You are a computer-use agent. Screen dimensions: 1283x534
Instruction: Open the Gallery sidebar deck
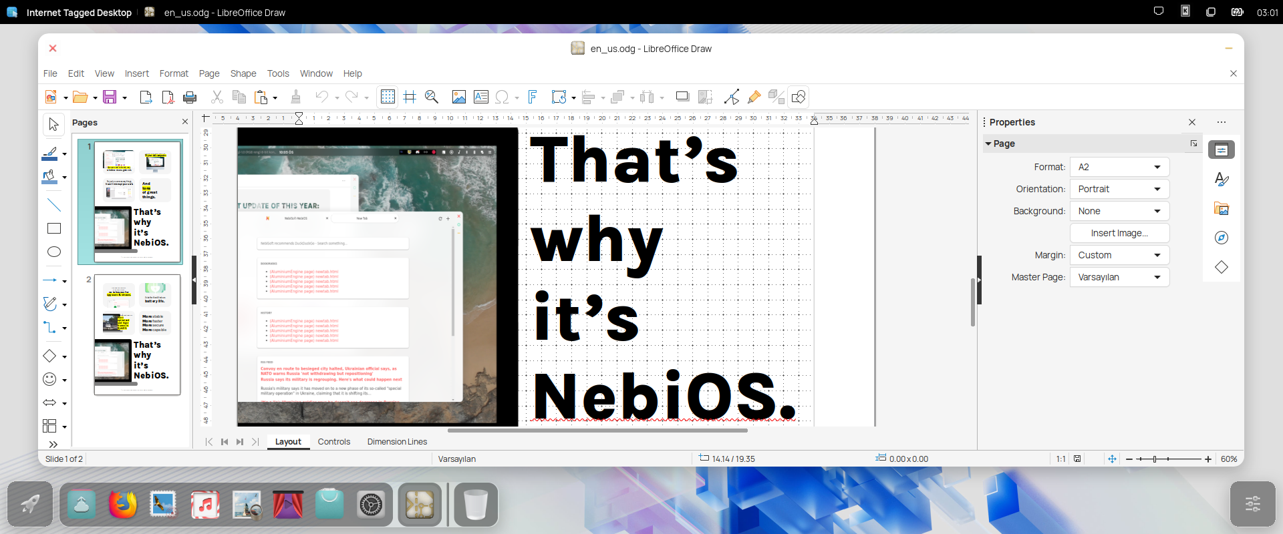(1221, 209)
